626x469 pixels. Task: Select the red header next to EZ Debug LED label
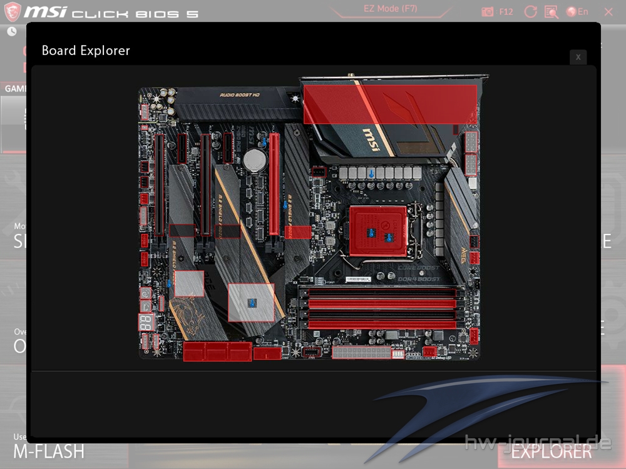click(429, 351)
